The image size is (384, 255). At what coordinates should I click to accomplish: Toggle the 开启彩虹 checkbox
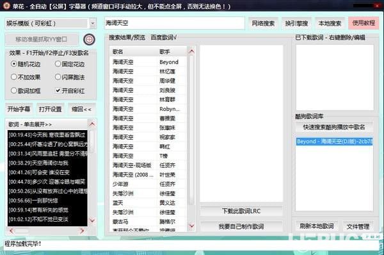(70, 91)
